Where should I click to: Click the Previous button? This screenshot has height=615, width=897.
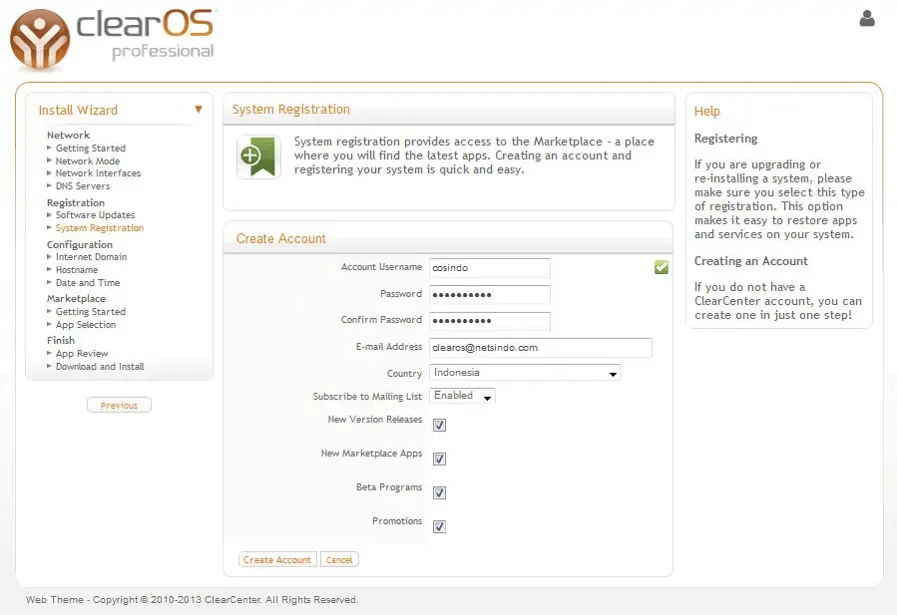[x=119, y=406]
